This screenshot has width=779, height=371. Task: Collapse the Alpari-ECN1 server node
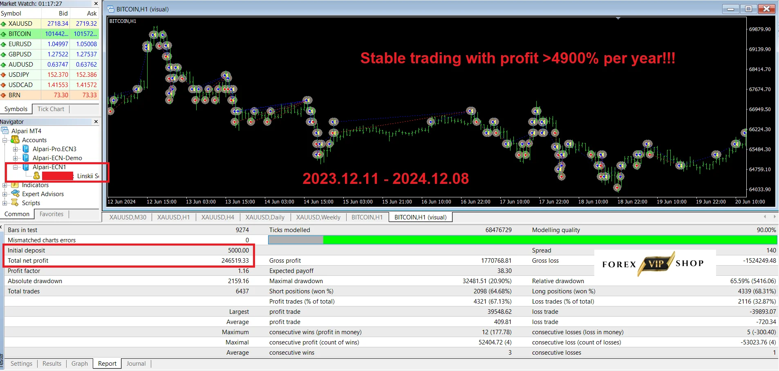tap(16, 167)
